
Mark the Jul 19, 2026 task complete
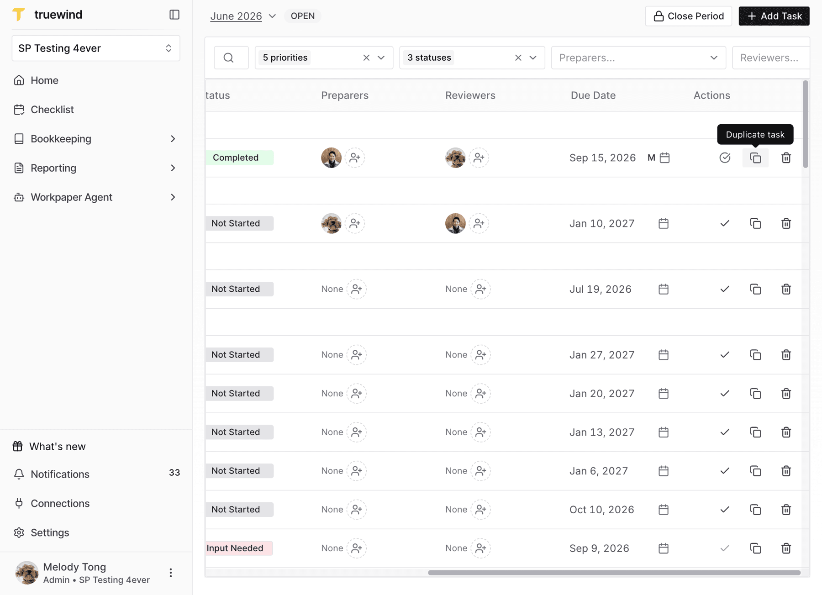pos(725,289)
